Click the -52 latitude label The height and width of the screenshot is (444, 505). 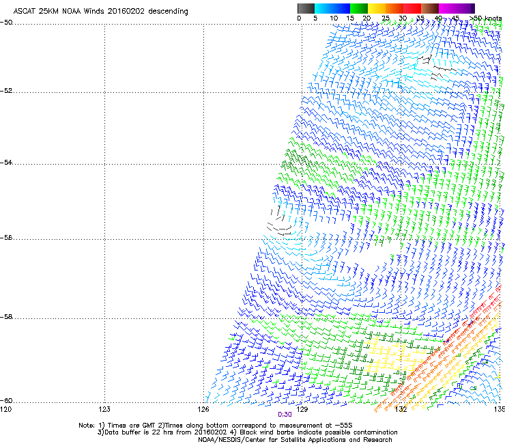[6, 91]
